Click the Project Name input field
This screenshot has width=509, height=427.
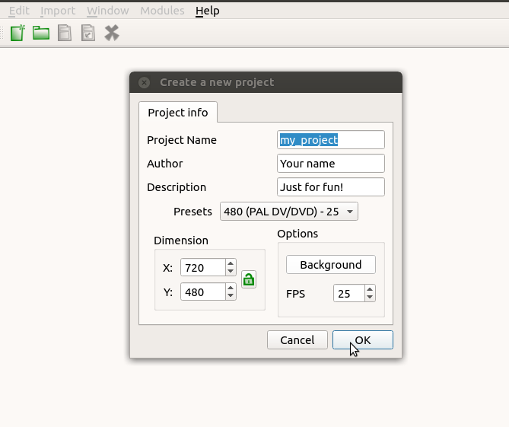tap(331, 140)
